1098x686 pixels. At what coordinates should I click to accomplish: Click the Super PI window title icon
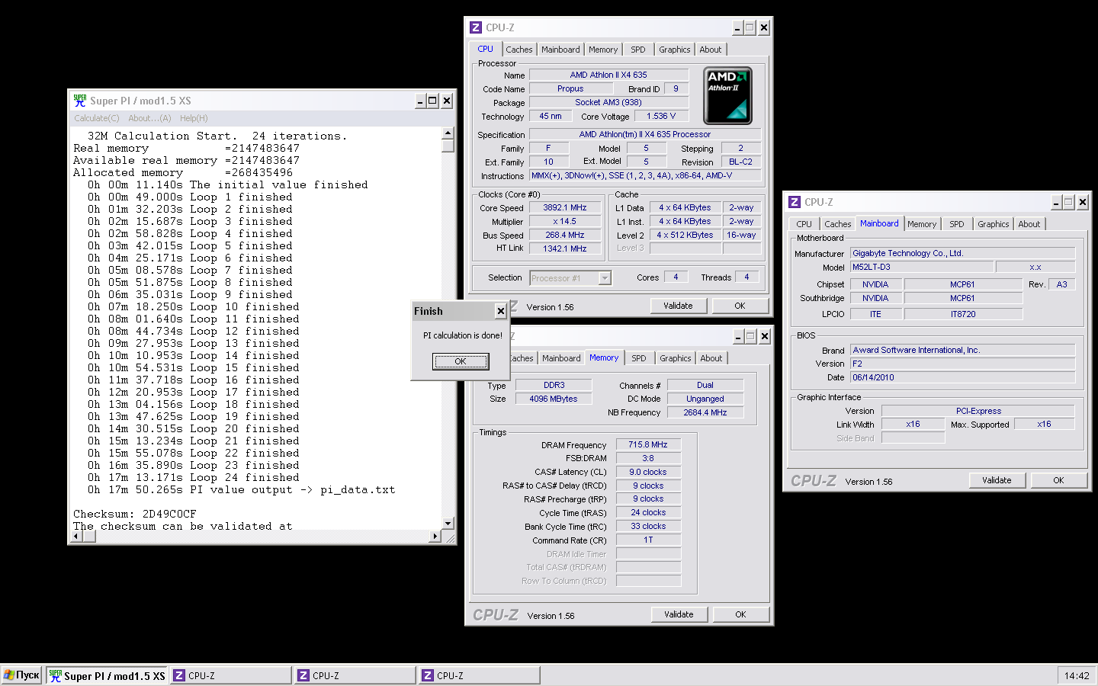[80, 101]
